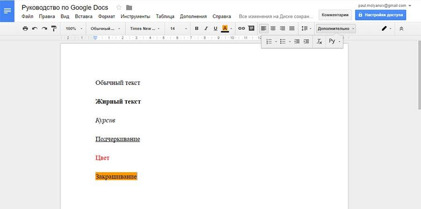
Task: Click the print icon in toolbar
Action: point(25,28)
